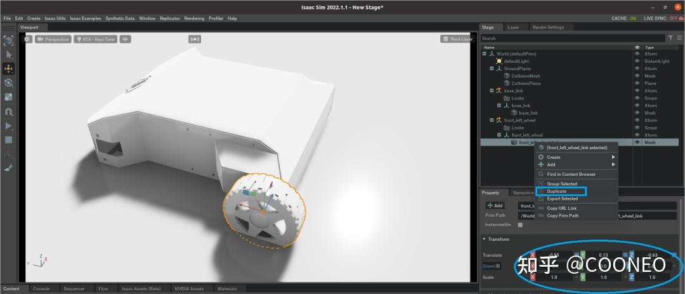The height and width of the screenshot is (294, 685).
Task: Collapse the nested front_left_wheel Xform node
Action: [x=499, y=135]
